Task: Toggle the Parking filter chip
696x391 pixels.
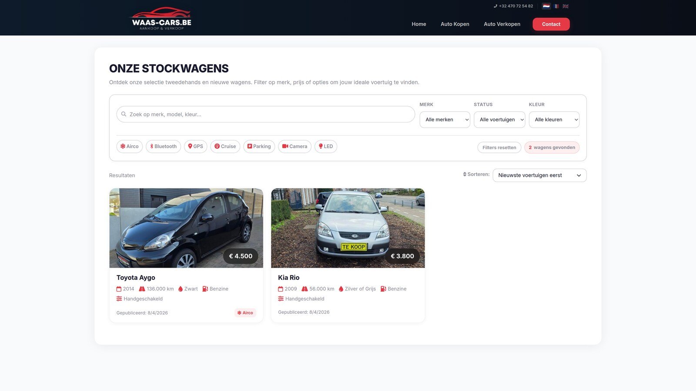Action: 259,146
